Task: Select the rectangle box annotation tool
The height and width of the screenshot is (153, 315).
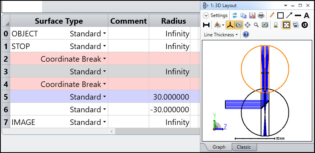Action: (280, 15)
